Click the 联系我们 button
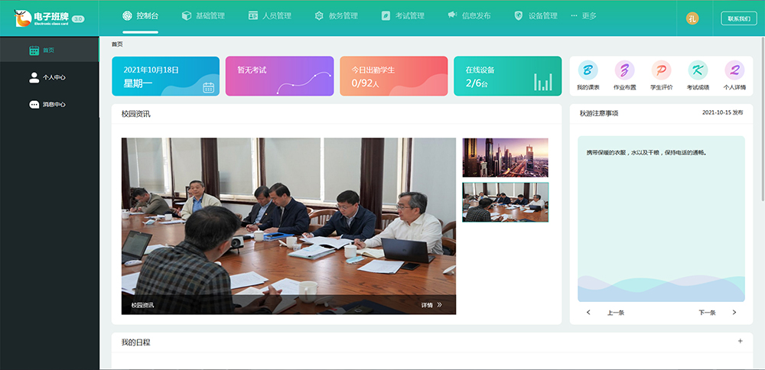Viewport: 765px width, 370px height. (739, 18)
